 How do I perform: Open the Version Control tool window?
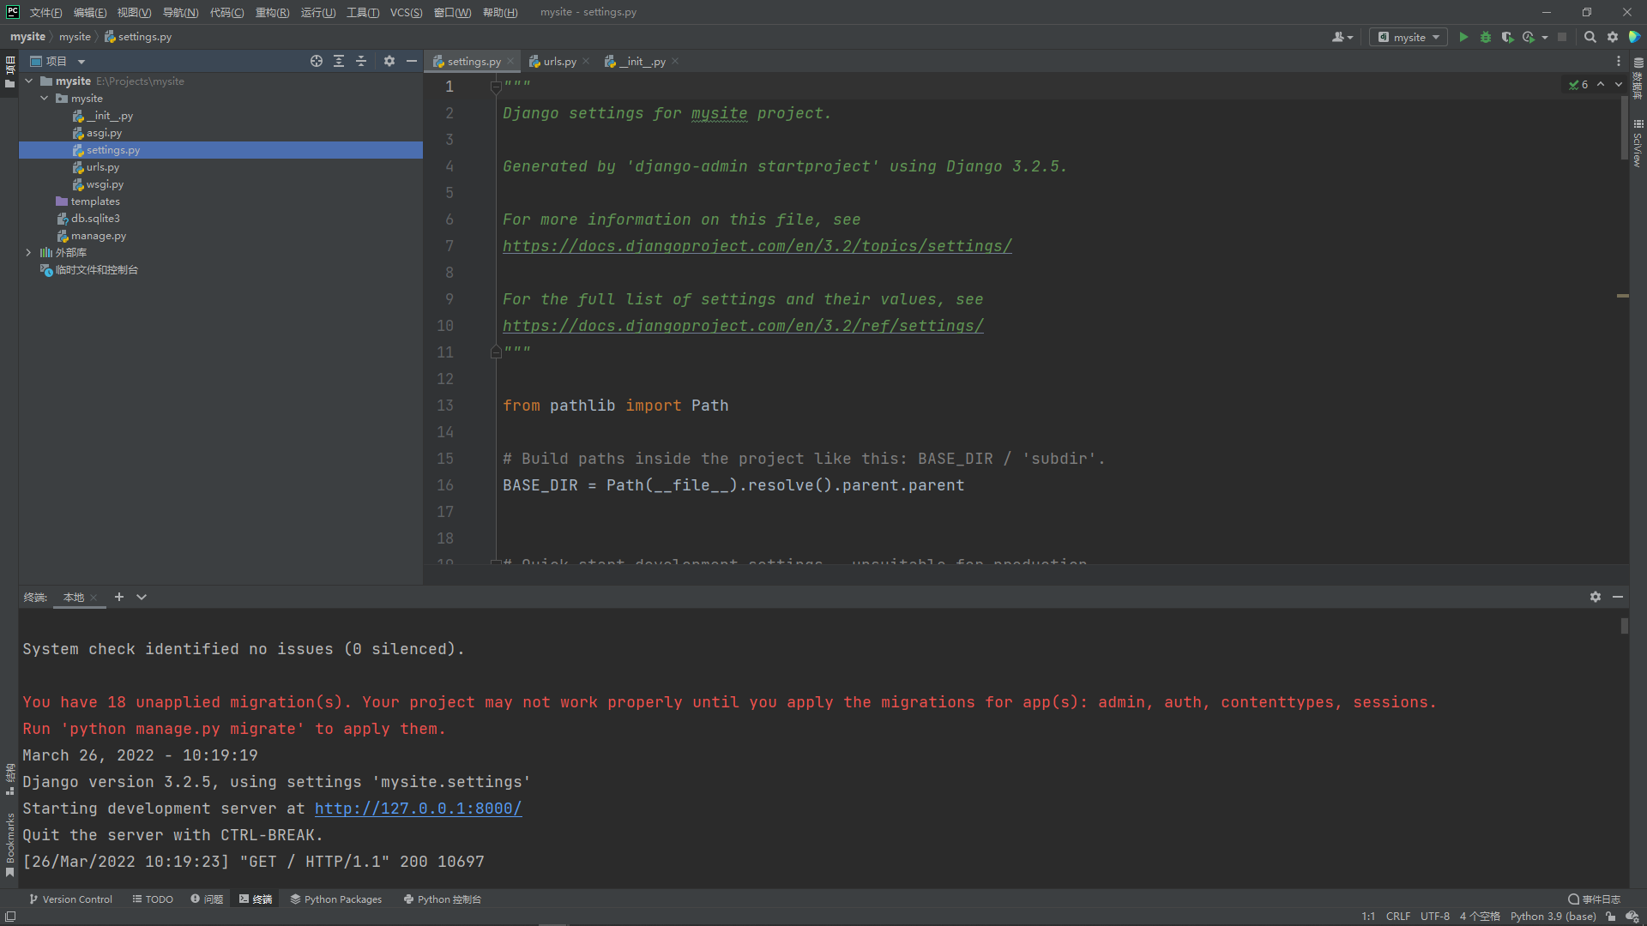click(x=70, y=899)
